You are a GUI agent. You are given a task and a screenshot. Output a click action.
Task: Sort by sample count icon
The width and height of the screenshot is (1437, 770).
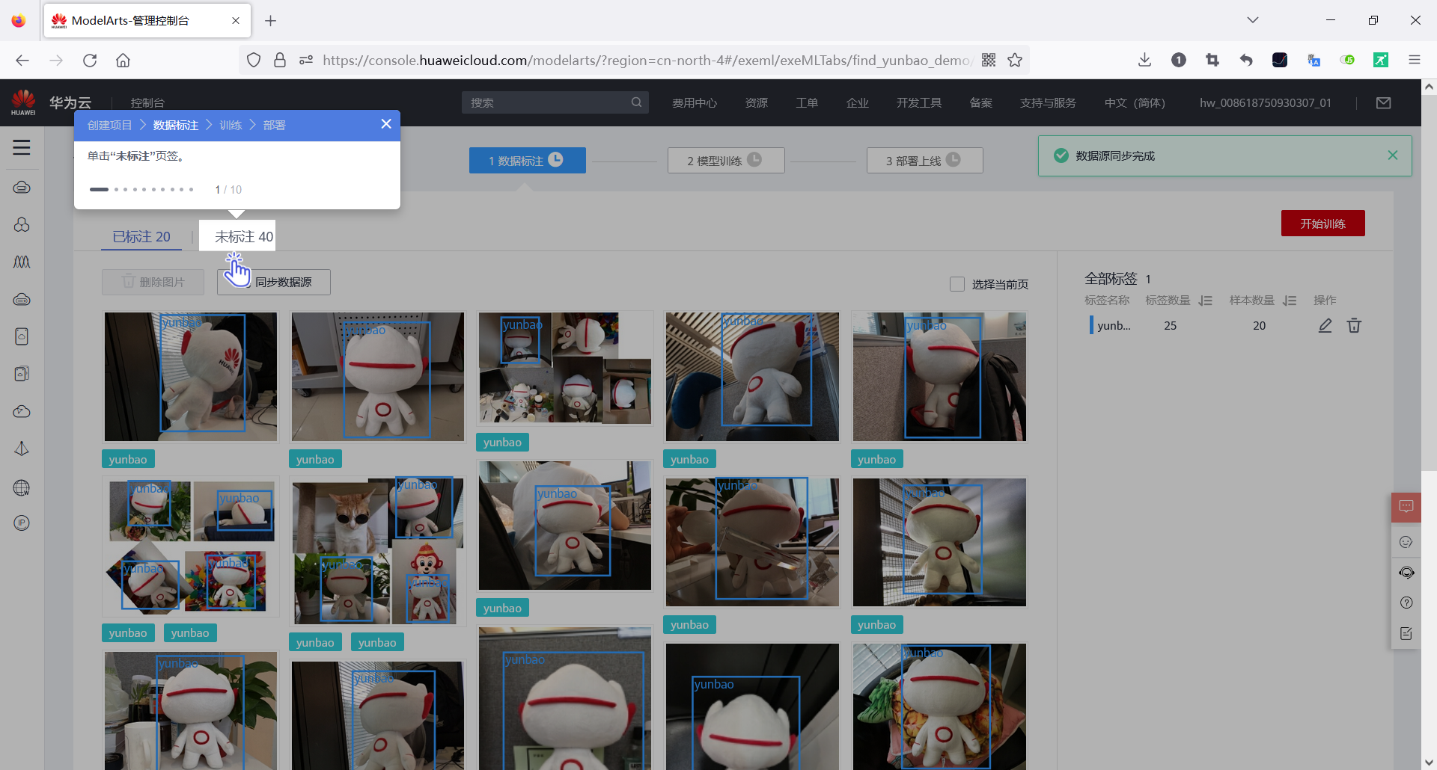click(x=1289, y=301)
